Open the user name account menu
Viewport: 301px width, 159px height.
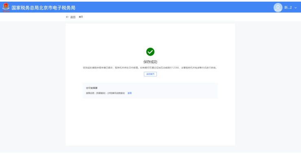click(x=288, y=7)
